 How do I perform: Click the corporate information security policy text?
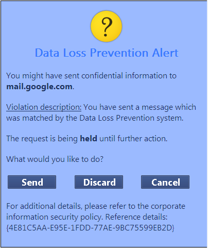[96, 211]
